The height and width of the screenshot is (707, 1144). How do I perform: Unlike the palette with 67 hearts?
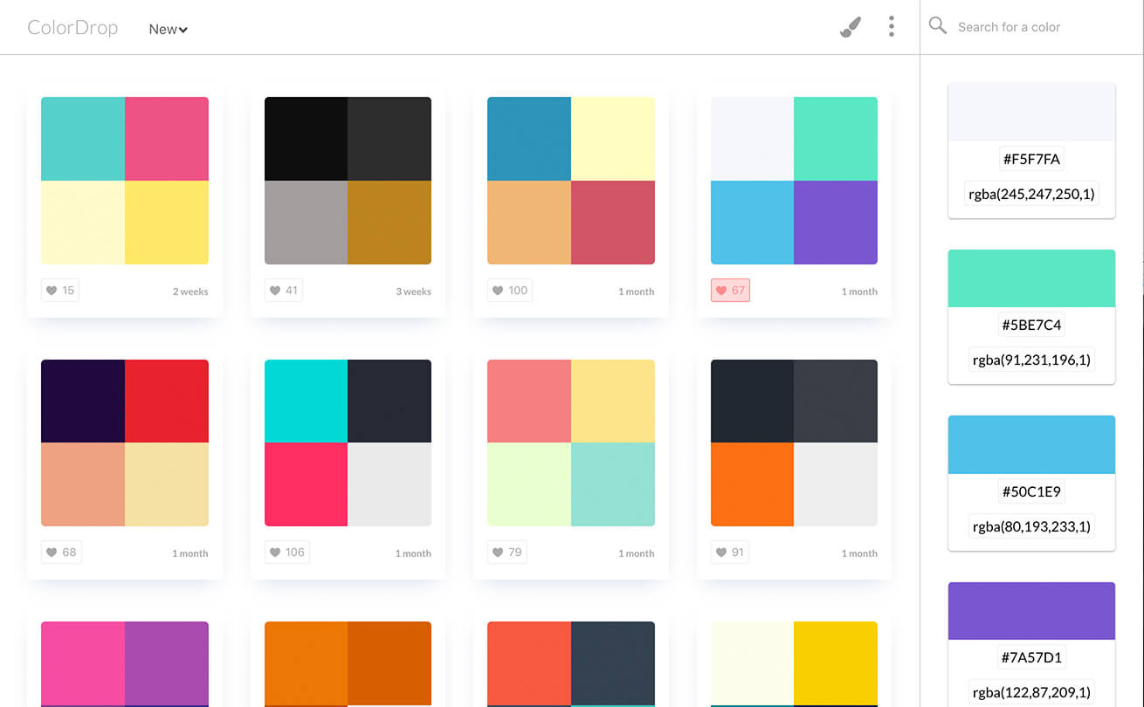pyautogui.click(x=730, y=290)
